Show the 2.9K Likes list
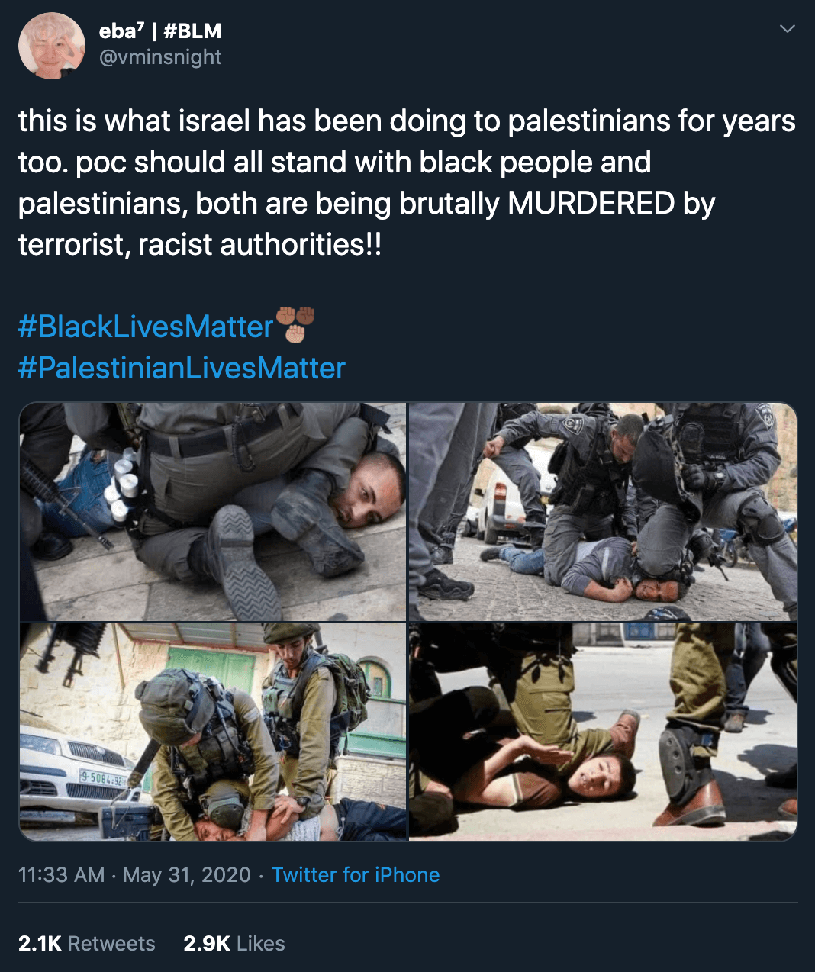This screenshot has height=972, width=815. pos(234,943)
